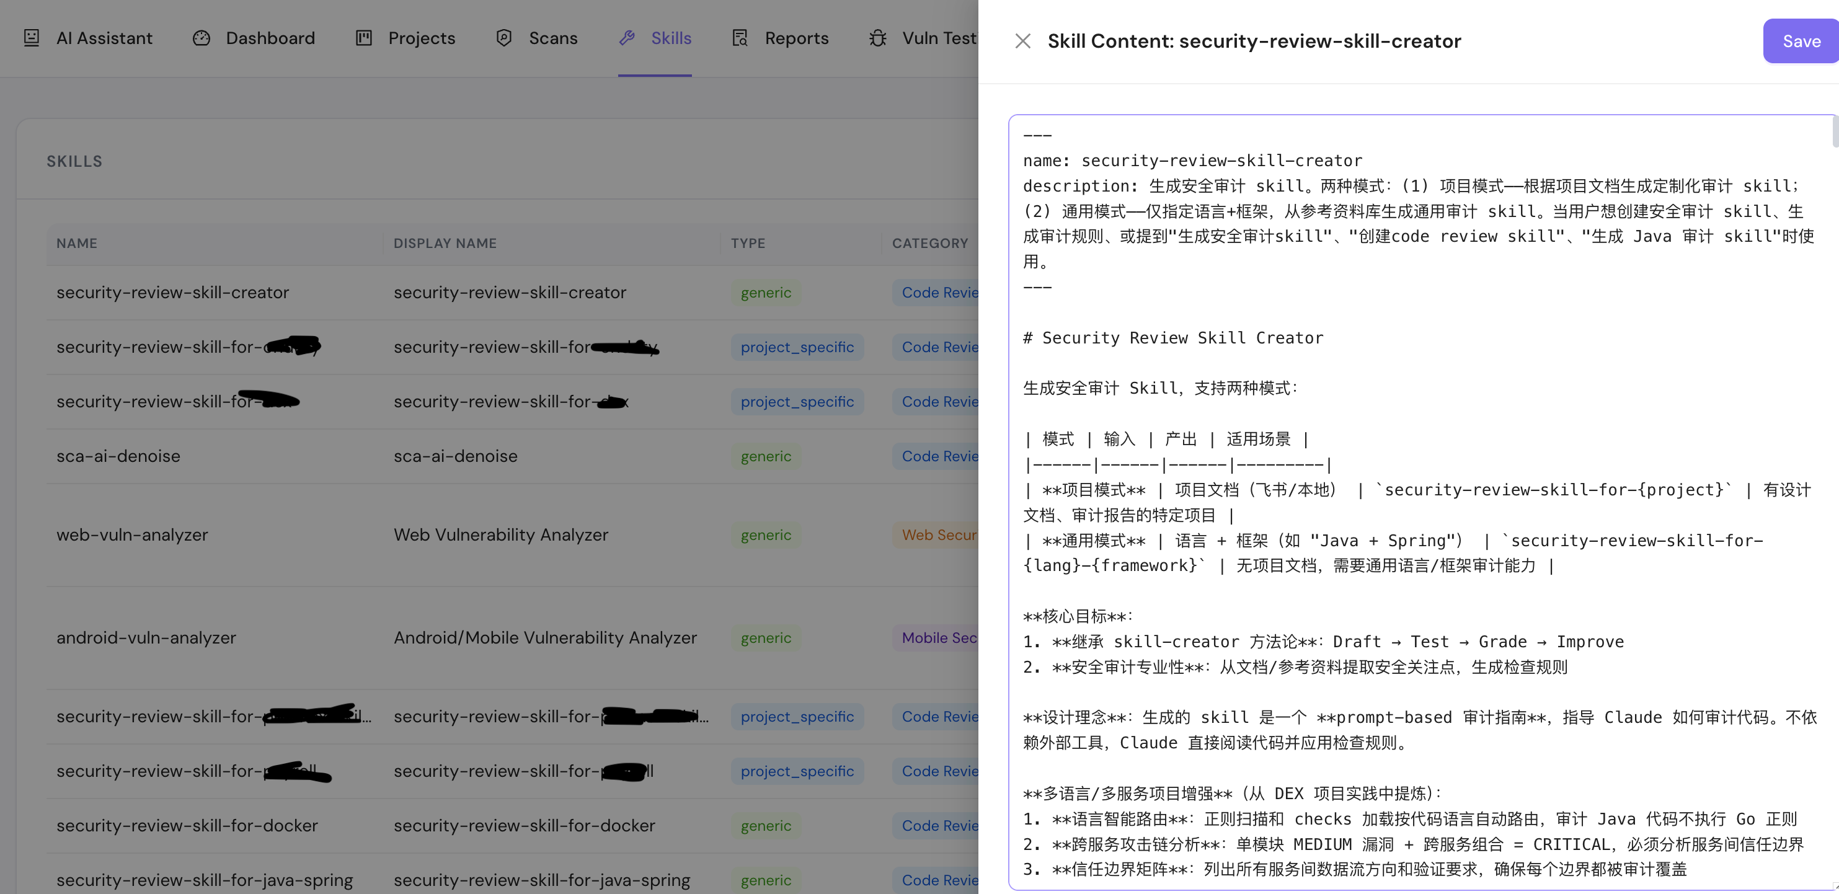Click the Reports document icon
Screen dimensions: 1839x894
coord(740,38)
